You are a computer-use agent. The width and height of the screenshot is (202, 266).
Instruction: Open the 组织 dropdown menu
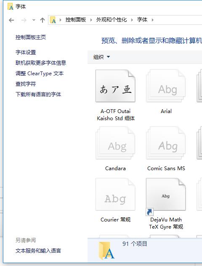(101, 57)
